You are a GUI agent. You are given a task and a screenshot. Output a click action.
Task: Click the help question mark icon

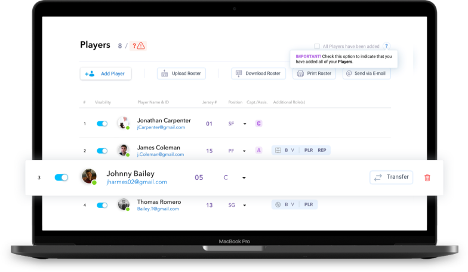[387, 46]
